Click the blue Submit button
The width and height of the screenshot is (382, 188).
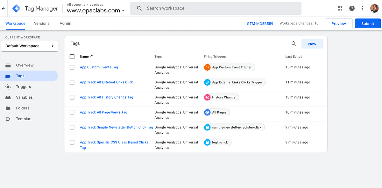coord(368,24)
